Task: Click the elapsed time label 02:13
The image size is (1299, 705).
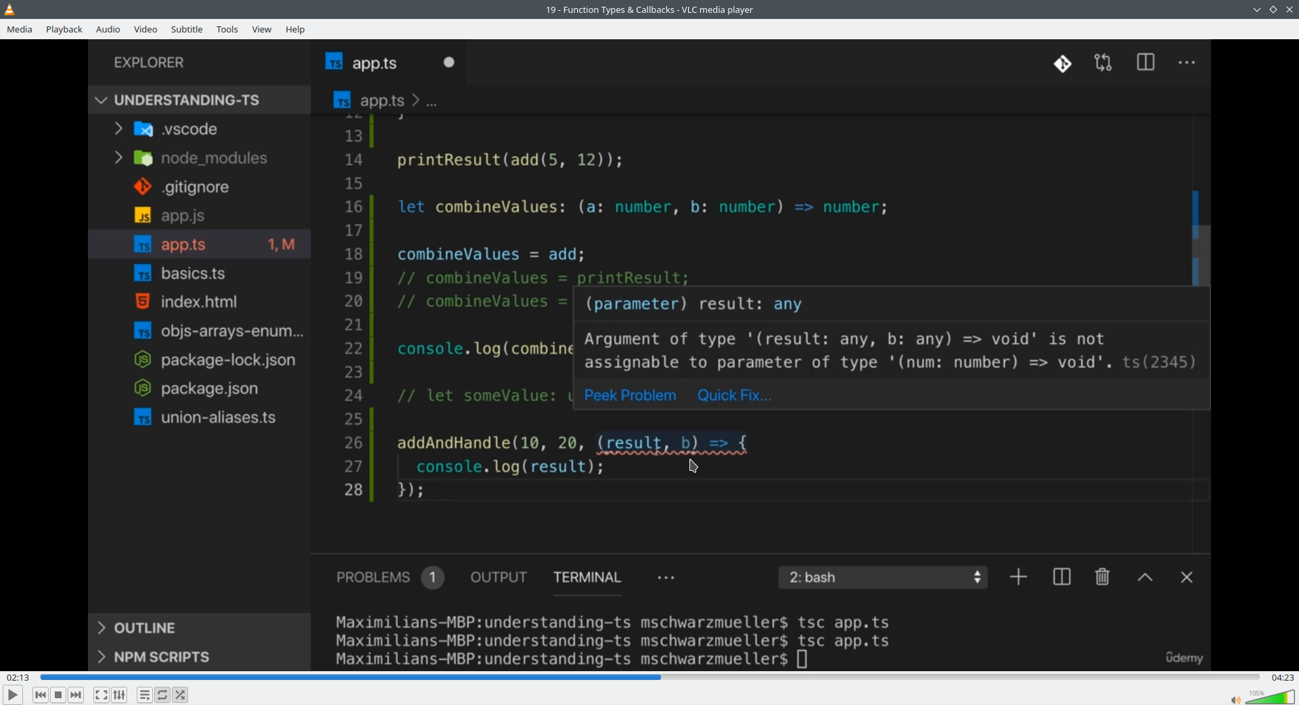Action: click(18, 677)
